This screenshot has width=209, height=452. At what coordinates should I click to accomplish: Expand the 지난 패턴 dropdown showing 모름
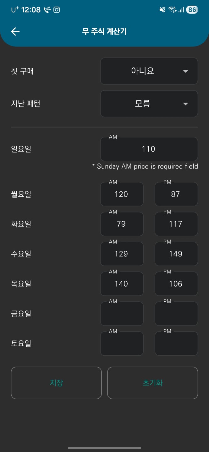[x=149, y=104]
